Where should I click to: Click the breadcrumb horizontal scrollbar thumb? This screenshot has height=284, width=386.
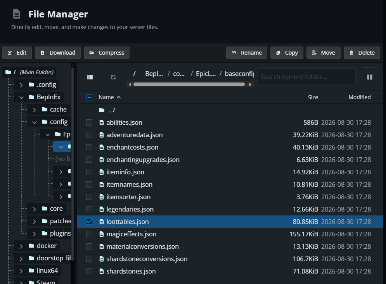pos(189,84)
